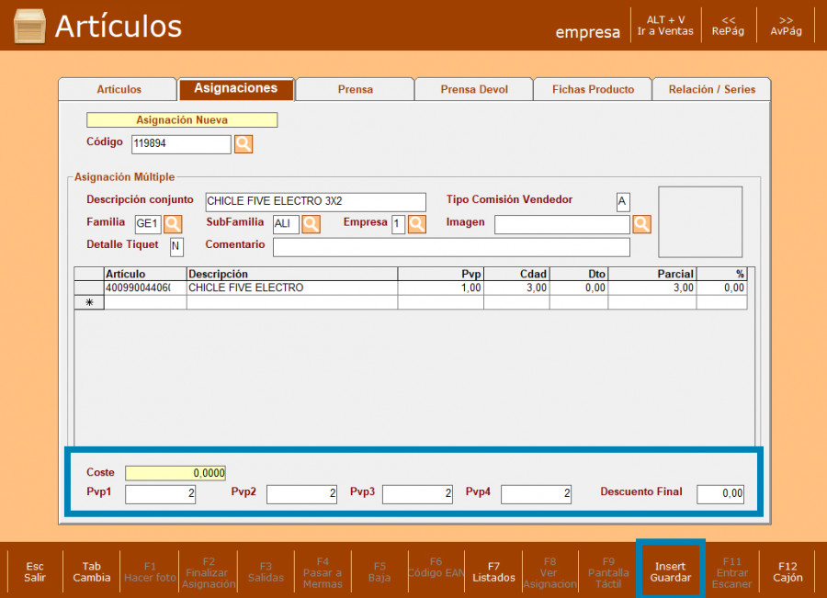This screenshot has width=827, height=598.
Task: Click the Artículos box icon in header
Action: (29, 26)
